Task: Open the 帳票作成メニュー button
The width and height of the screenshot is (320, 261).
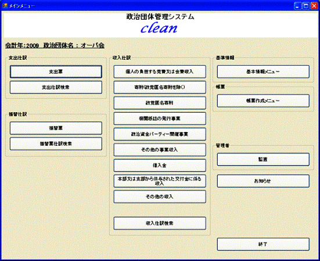Action: 263,101
